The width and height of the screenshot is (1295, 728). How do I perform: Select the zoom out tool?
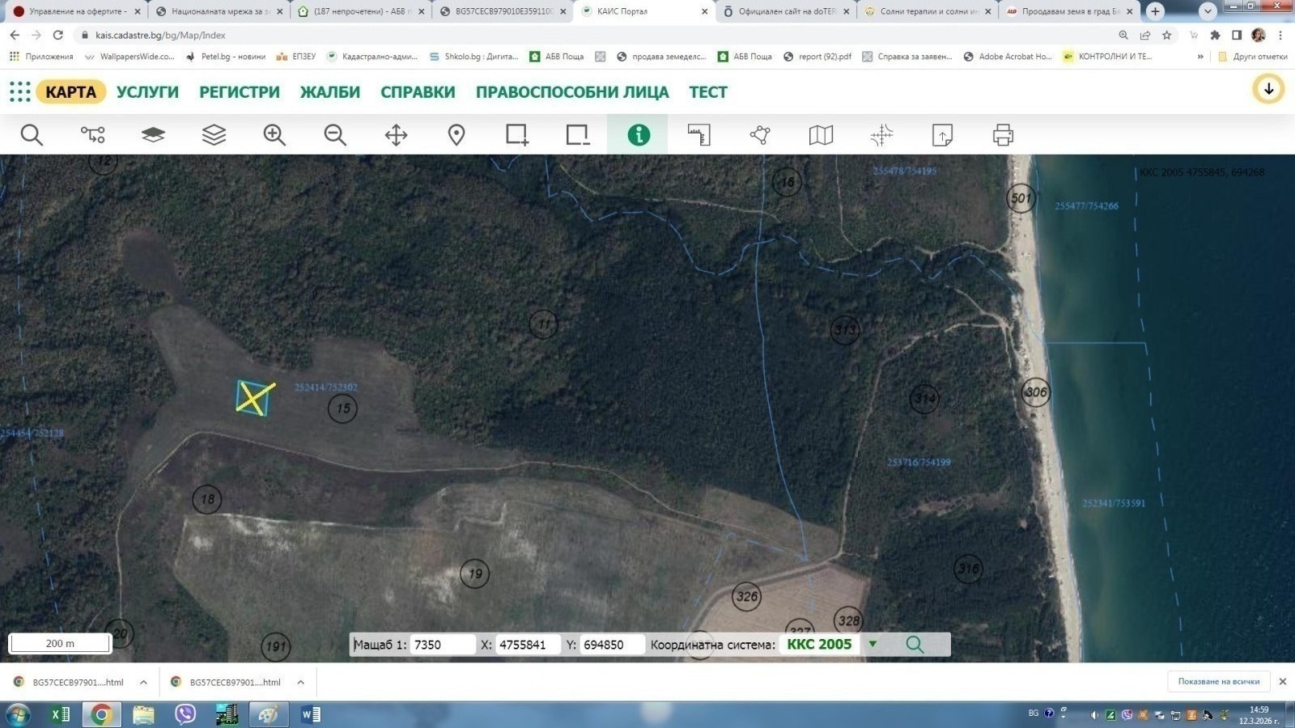[x=335, y=135]
